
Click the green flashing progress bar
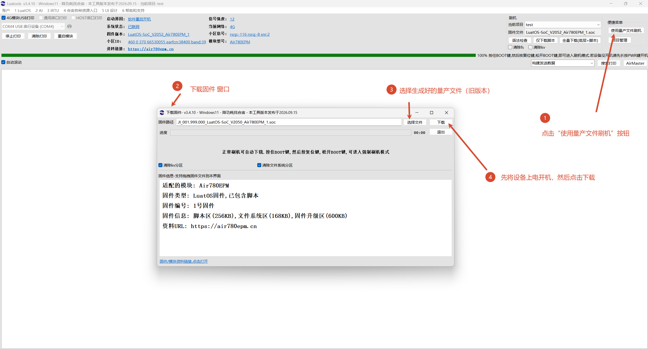tap(238, 55)
